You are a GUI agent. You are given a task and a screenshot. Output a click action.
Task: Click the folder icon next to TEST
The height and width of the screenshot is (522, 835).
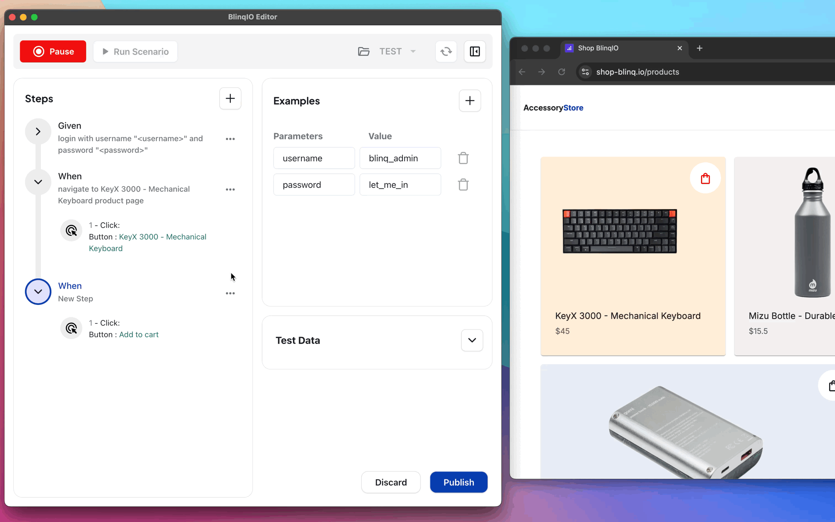coord(363,51)
